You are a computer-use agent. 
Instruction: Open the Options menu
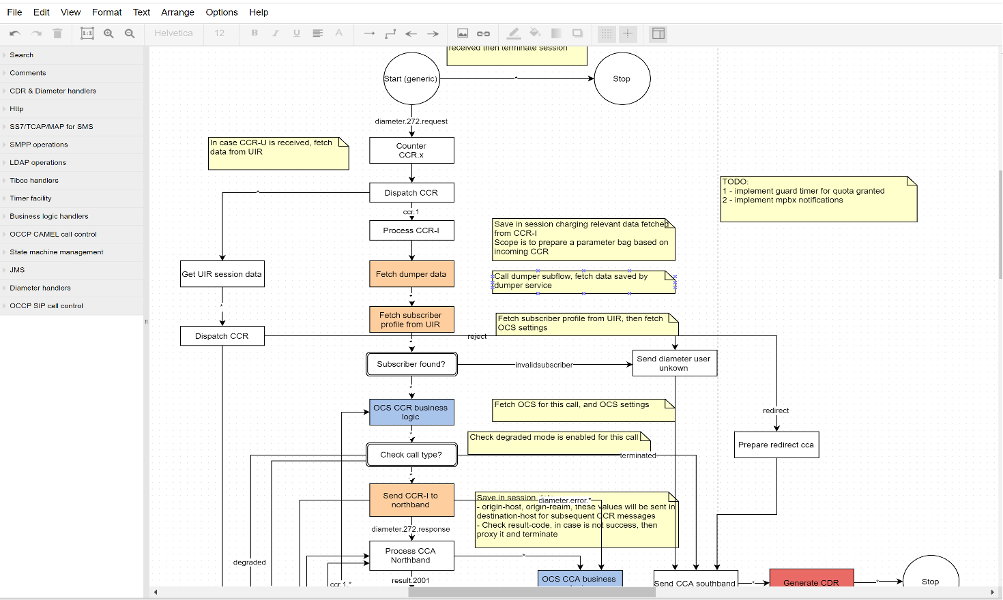point(222,12)
